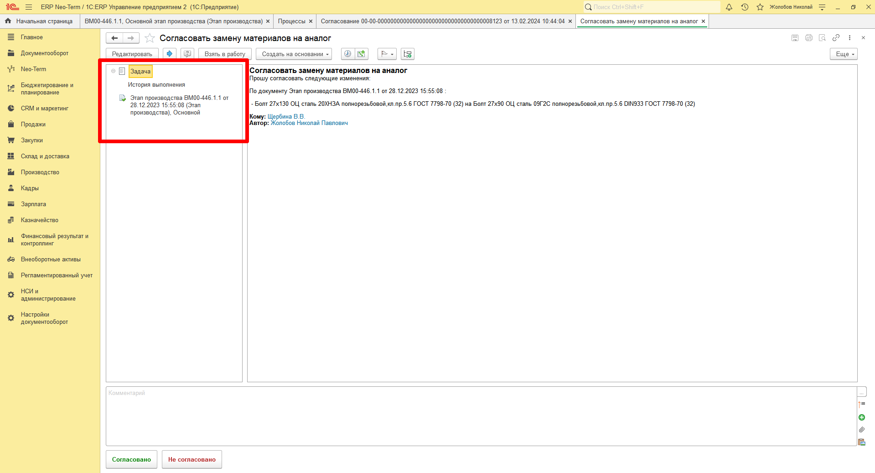The width and height of the screenshot is (875, 473).
Task: Click the green plus grid toolbar icon
Action: [x=362, y=54]
